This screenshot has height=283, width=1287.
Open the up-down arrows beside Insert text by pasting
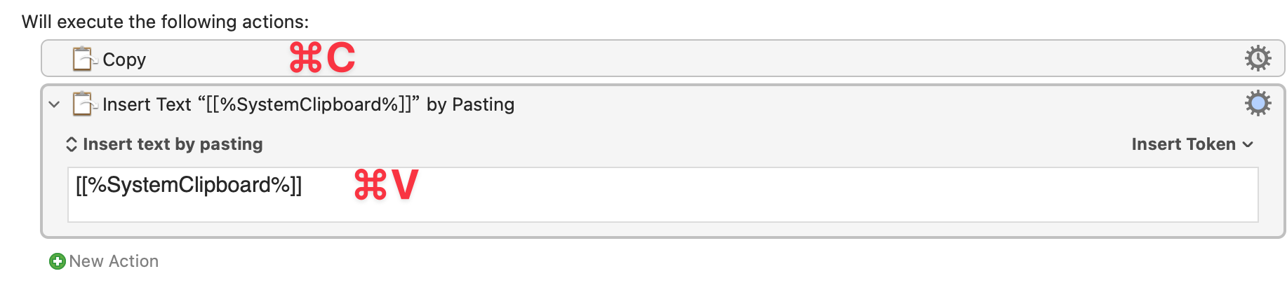pos(71,144)
